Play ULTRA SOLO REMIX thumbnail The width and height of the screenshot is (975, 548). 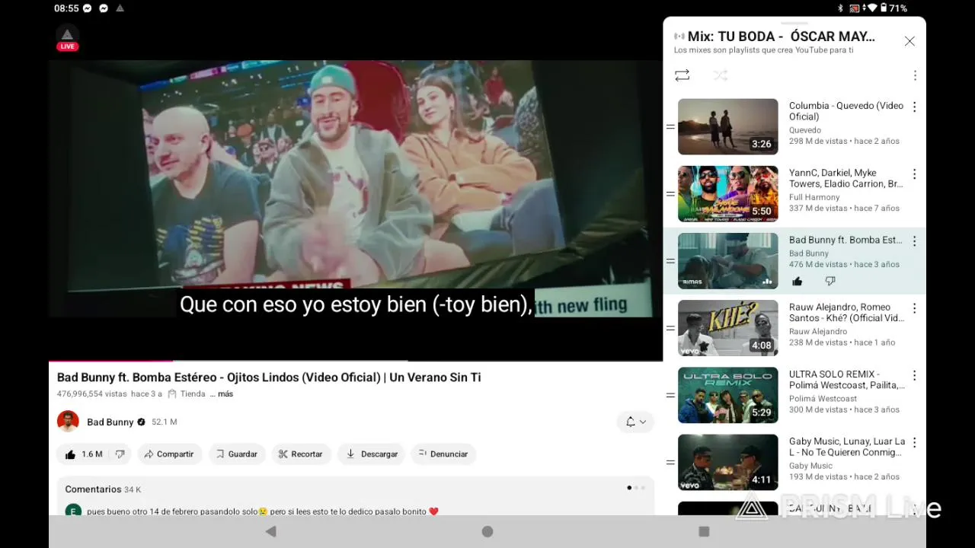pos(728,395)
